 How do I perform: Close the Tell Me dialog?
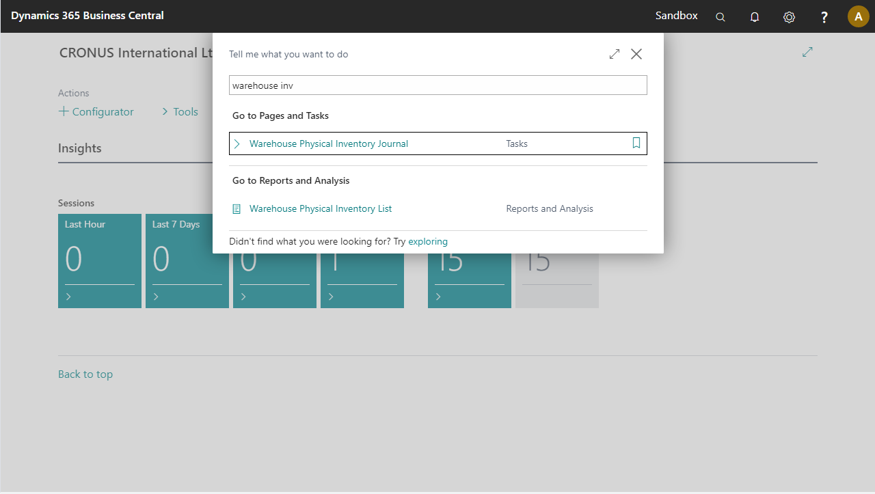(636, 54)
